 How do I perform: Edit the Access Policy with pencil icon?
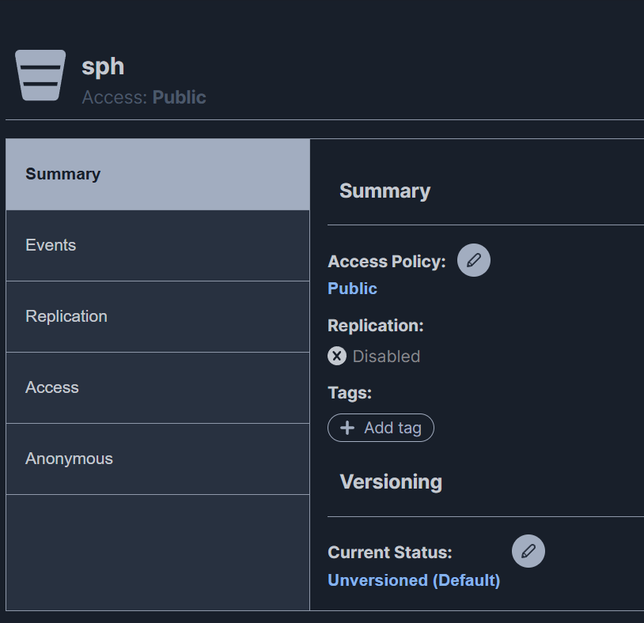[474, 260]
